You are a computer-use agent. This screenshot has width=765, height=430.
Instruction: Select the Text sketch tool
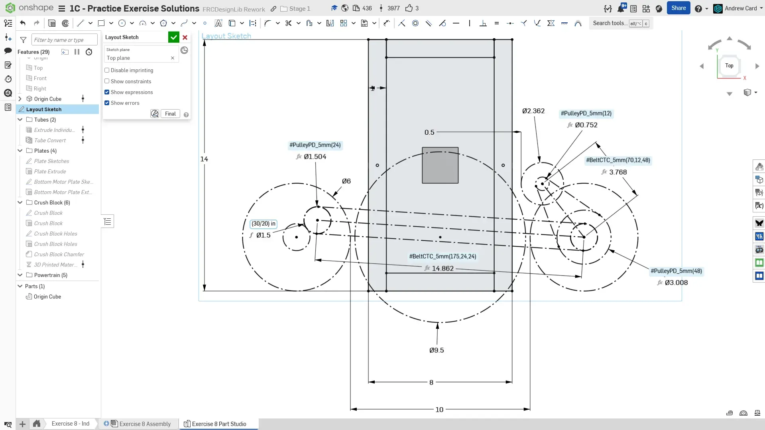pos(218,23)
